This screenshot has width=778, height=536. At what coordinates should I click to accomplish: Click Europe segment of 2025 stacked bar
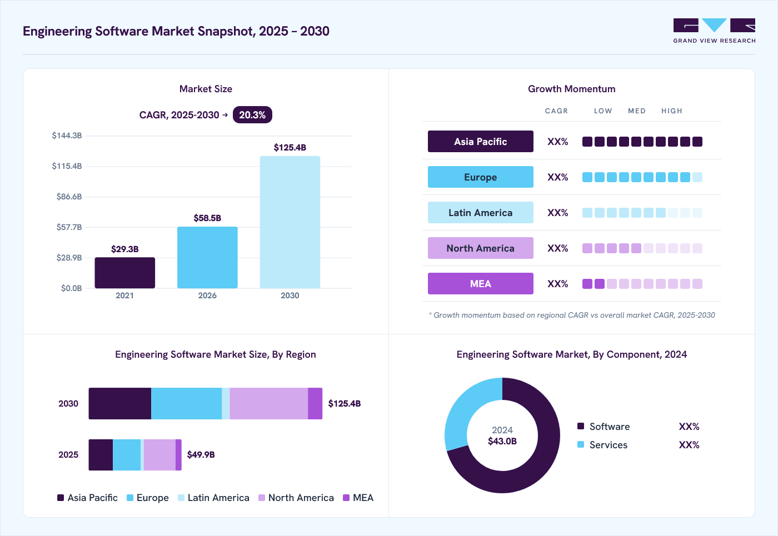[x=127, y=455]
